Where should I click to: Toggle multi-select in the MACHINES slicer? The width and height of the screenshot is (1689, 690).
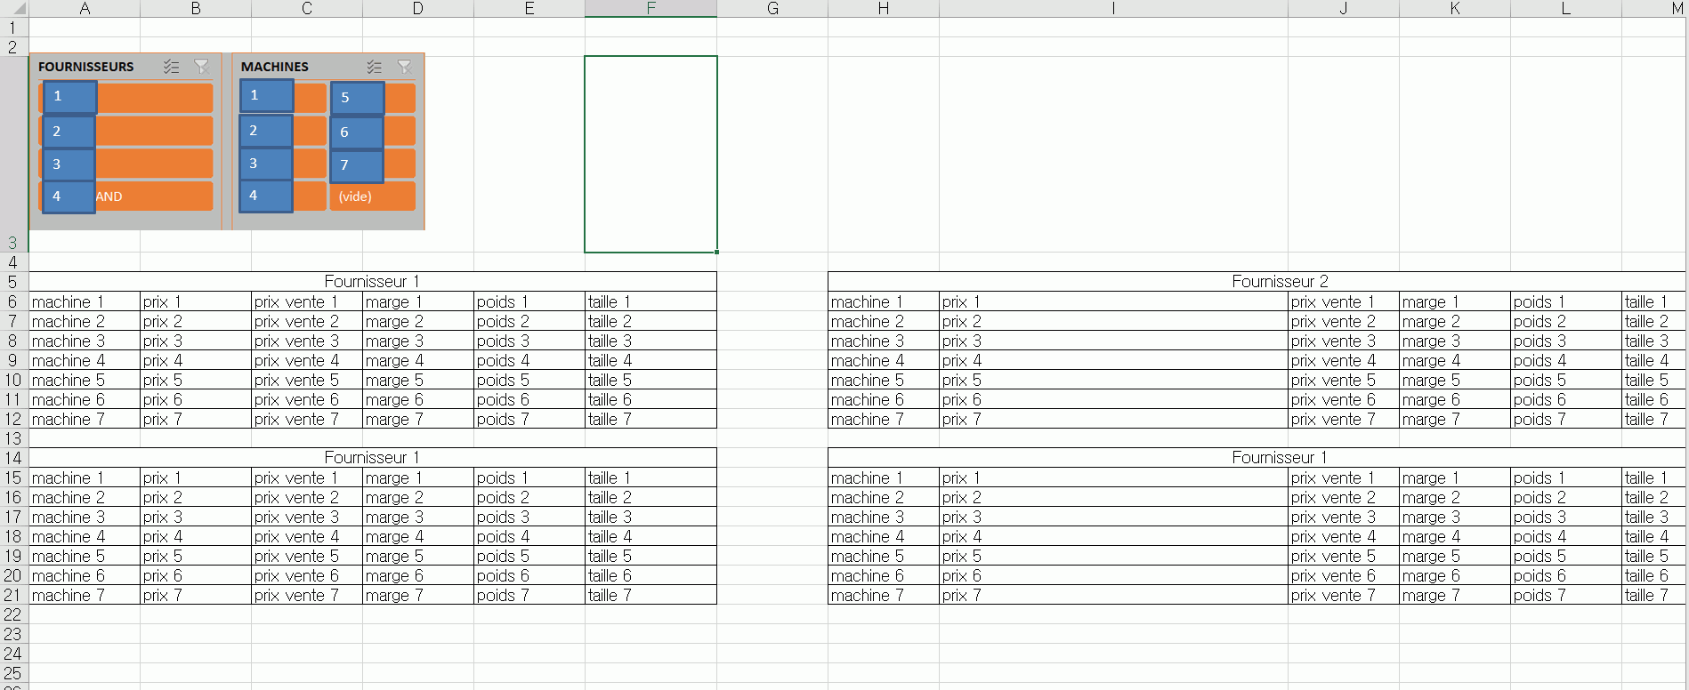(x=375, y=67)
